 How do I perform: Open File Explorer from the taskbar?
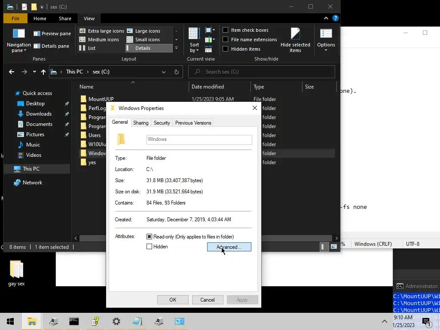click(x=32, y=321)
